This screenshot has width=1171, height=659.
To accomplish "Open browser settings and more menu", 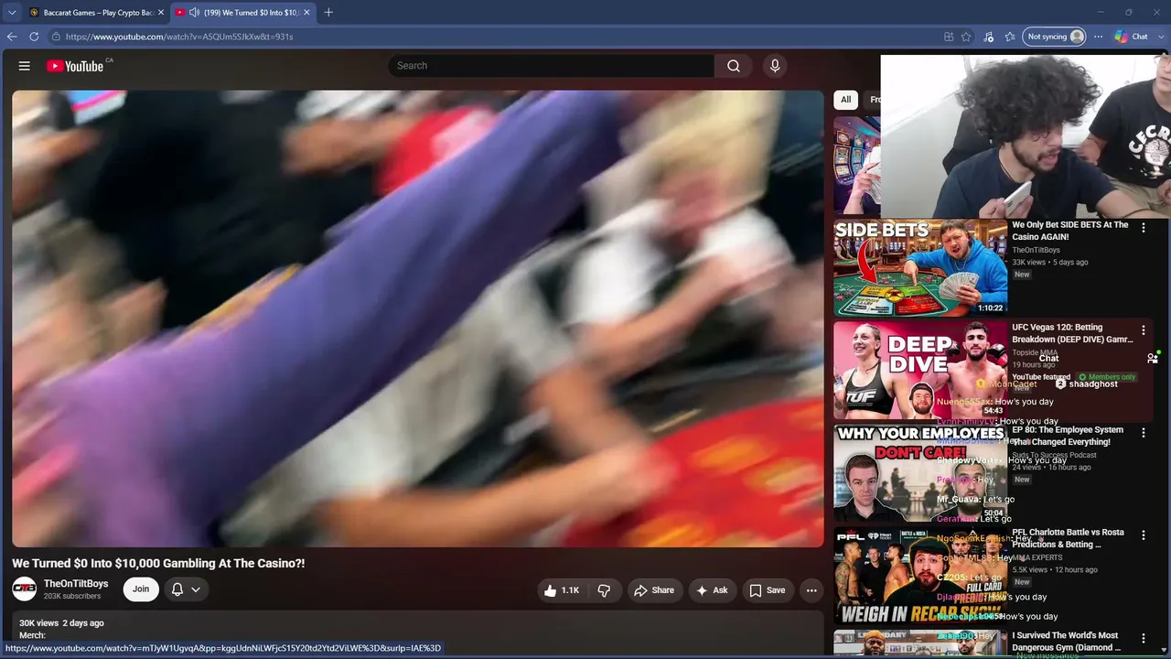I will [x=1099, y=37].
